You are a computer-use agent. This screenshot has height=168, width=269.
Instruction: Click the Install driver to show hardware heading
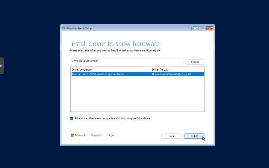point(115,44)
